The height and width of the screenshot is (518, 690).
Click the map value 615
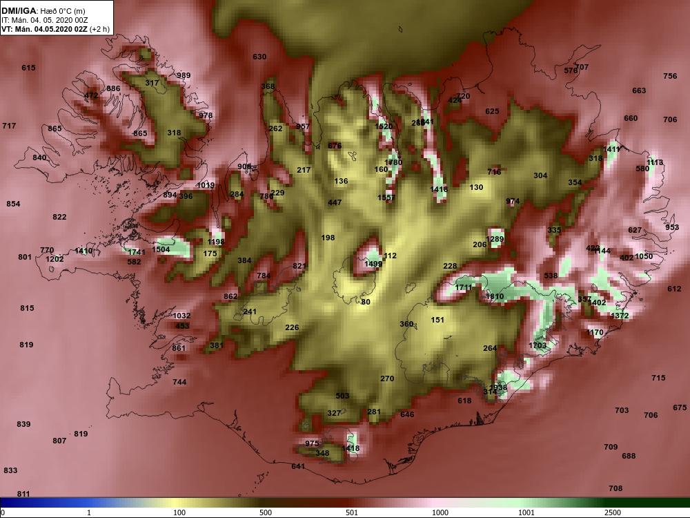[28, 68]
